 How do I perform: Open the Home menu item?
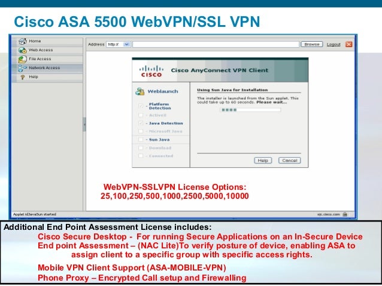click(x=47, y=41)
